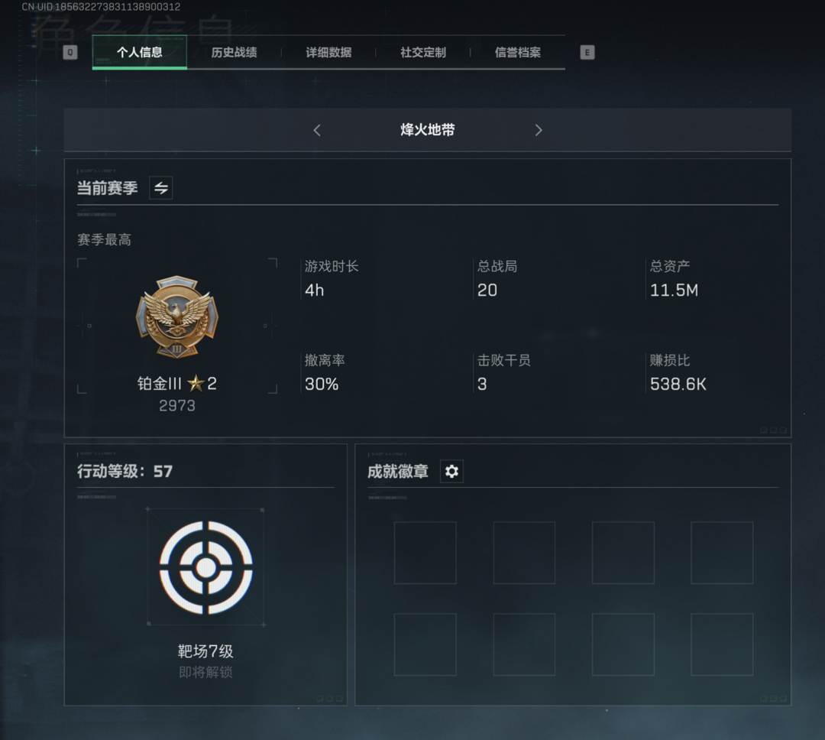
Task: Open the 信誉档案 tab
Action: tap(518, 52)
